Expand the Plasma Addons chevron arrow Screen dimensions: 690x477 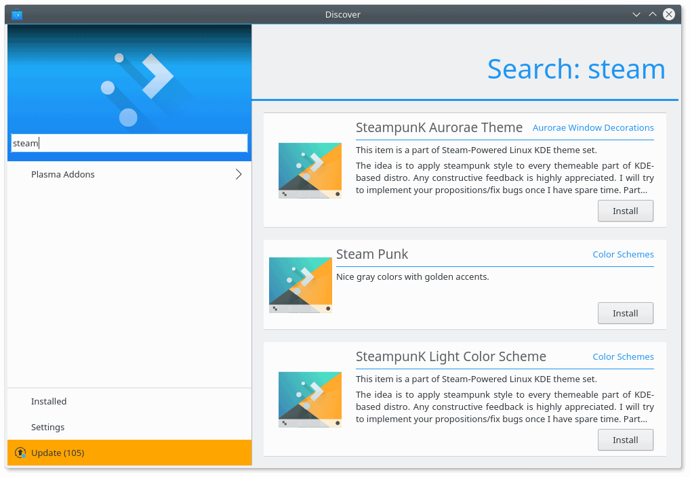tap(239, 174)
